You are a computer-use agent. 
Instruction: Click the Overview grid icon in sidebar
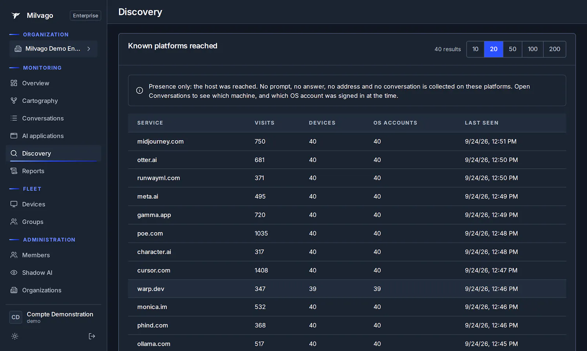(14, 83)
